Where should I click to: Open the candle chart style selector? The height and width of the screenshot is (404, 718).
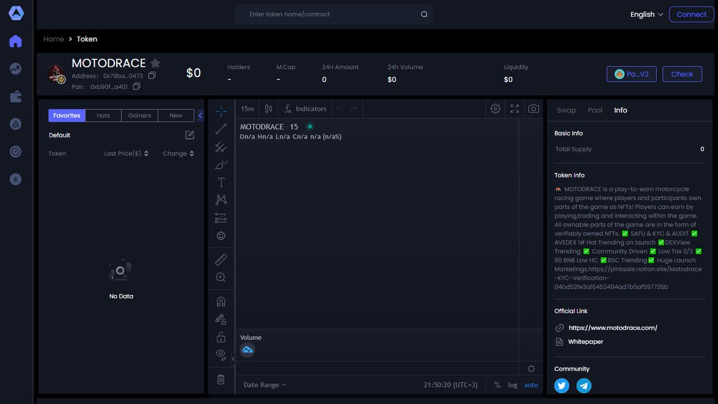(x=269, y=109)
